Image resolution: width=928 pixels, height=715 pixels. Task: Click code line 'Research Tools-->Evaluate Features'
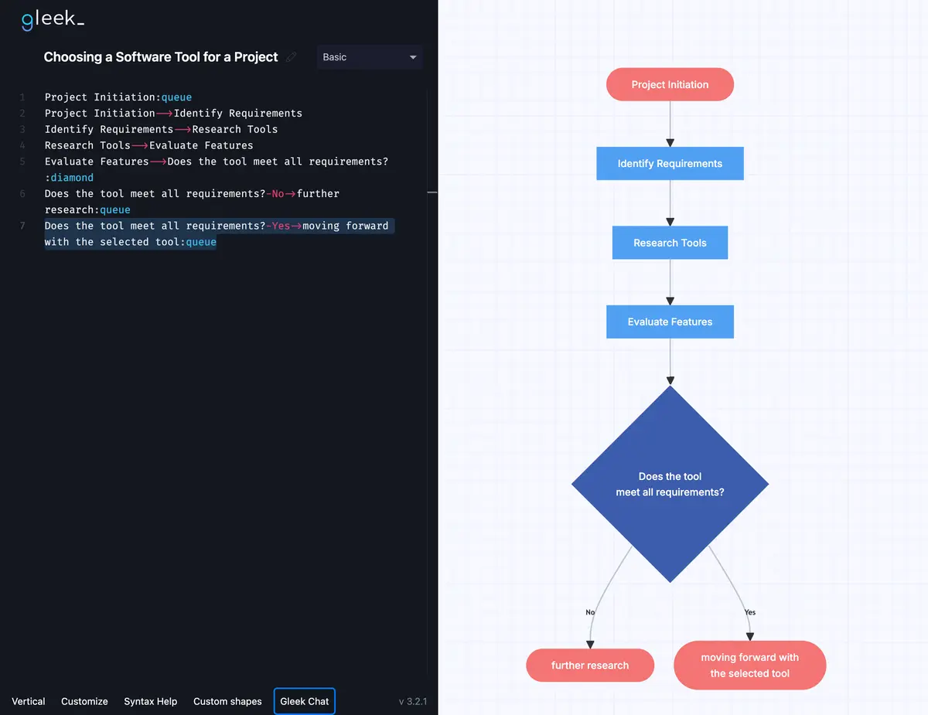[x=148, y=145]
